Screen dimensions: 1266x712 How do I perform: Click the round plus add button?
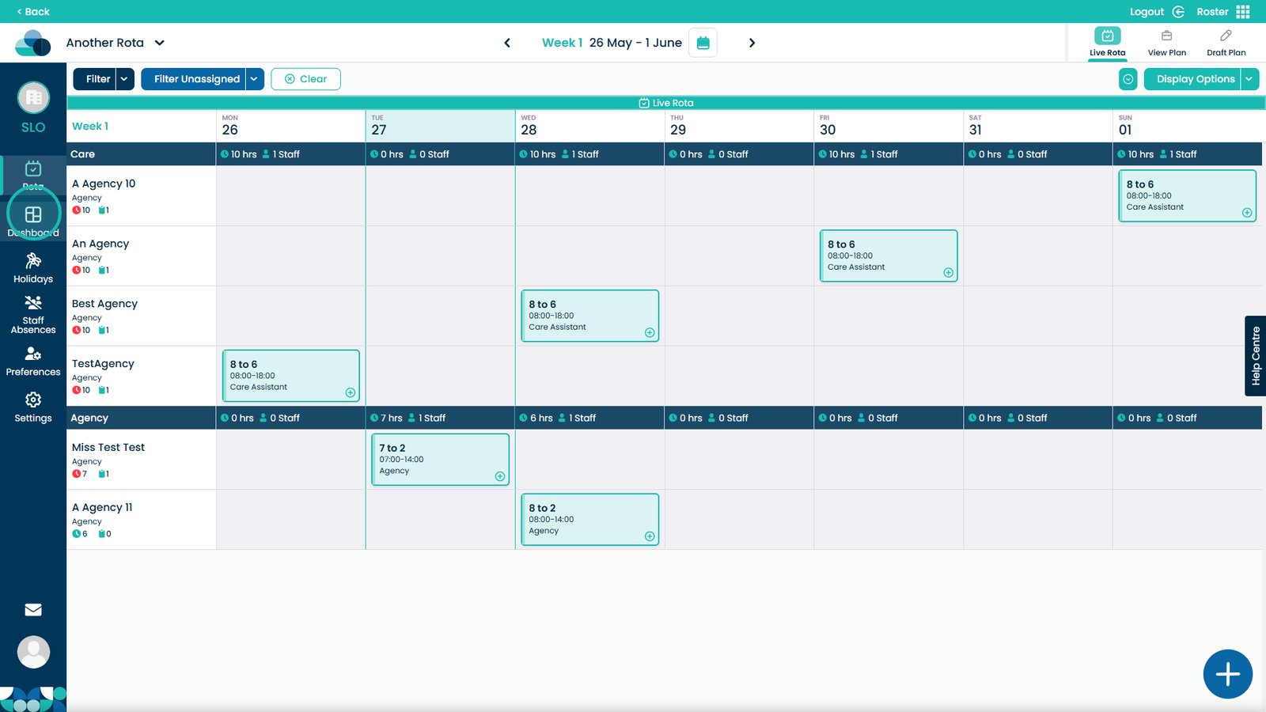[1228, 674]
